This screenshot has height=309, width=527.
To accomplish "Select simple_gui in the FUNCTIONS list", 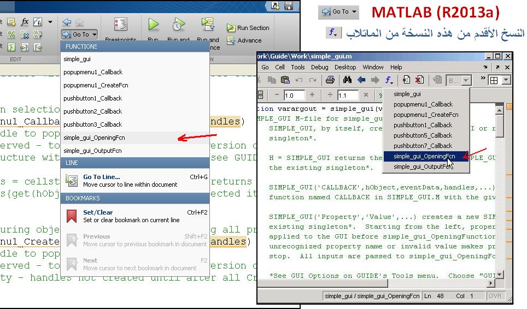I will pos(135,59).
